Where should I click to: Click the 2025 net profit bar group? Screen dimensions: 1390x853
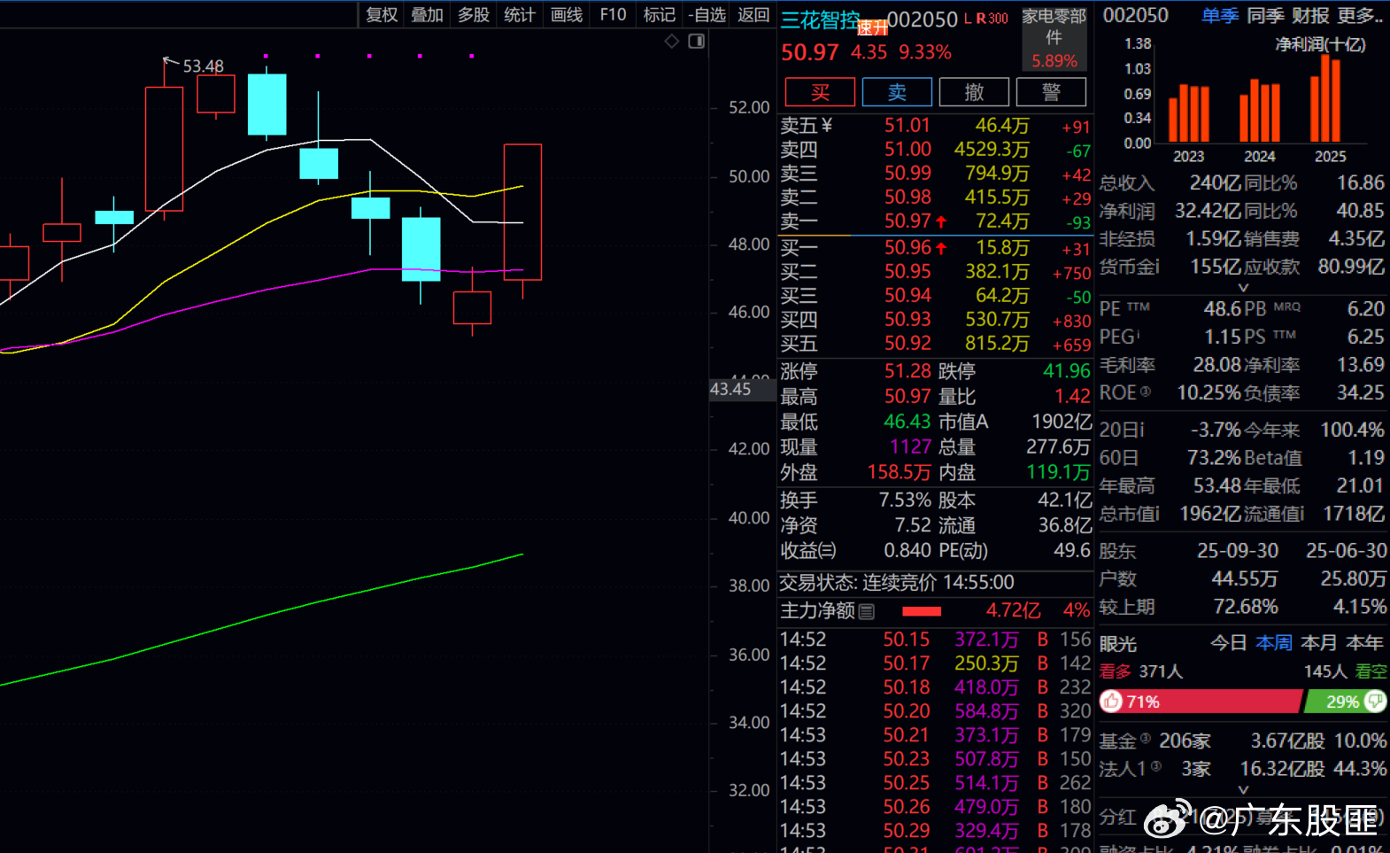tap(1325, 99)
